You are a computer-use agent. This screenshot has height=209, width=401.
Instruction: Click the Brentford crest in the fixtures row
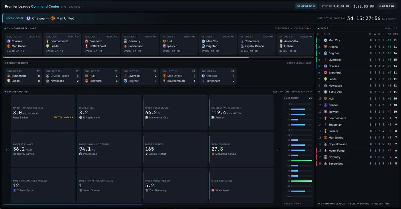[87, 41]
